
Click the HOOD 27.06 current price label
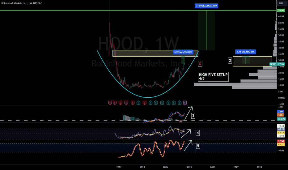[277, 64]
